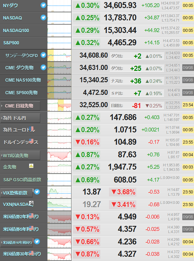This screenshot has height=261, width=194.
Task: Open the 米国債券2年利回り link
Action: point(21,217)
